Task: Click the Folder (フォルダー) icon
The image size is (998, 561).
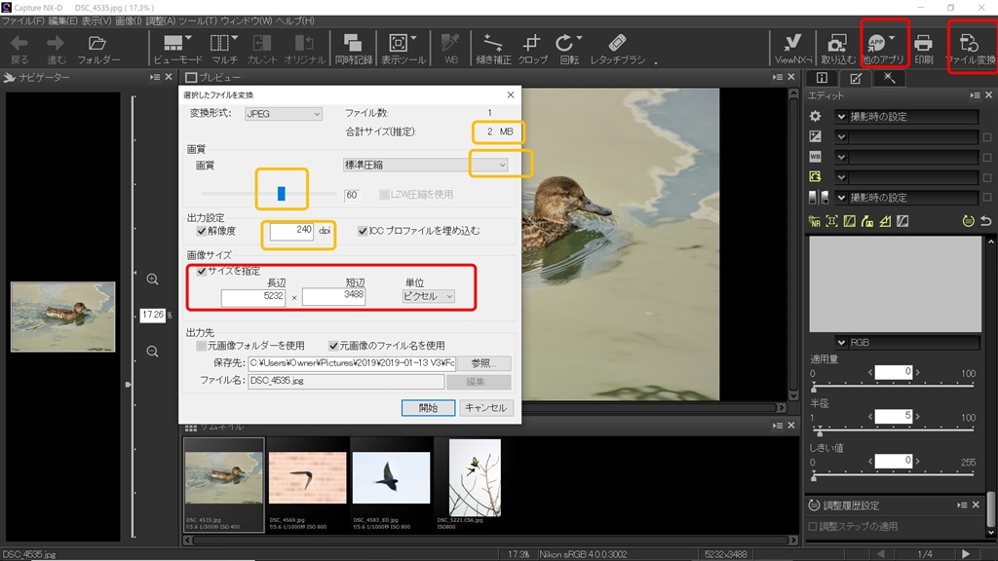Action: [x=97, y=44]
